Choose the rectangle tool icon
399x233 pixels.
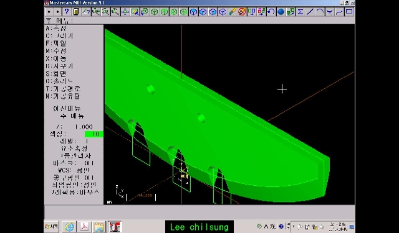(349, 12)
